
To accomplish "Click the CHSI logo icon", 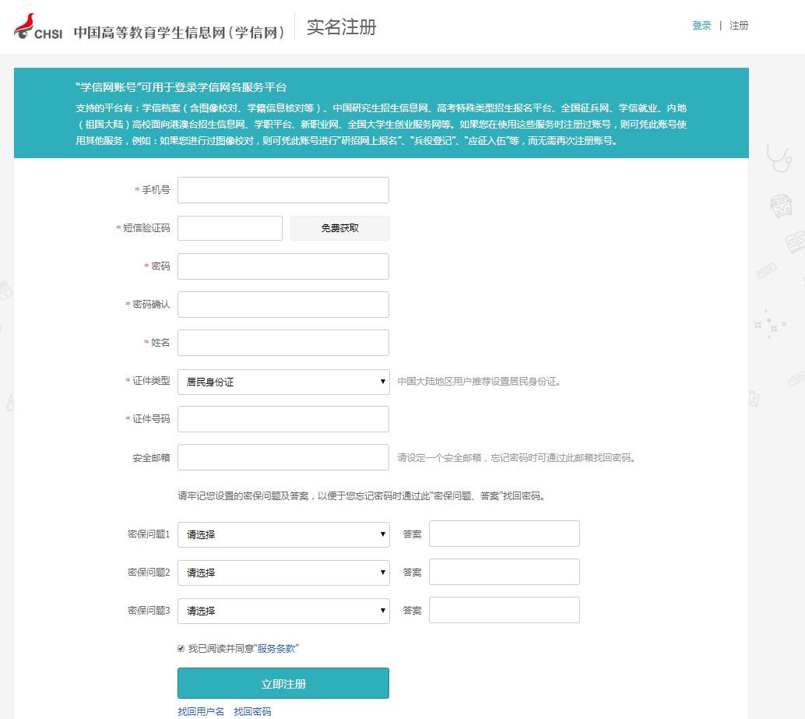I will (38, 26).
